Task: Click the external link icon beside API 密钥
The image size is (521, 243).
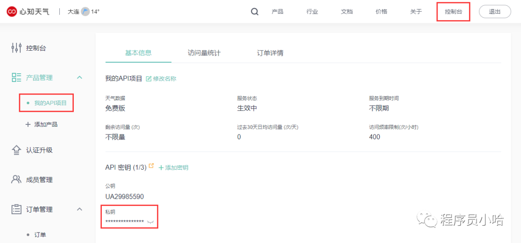Action: (x=151, y=166)
